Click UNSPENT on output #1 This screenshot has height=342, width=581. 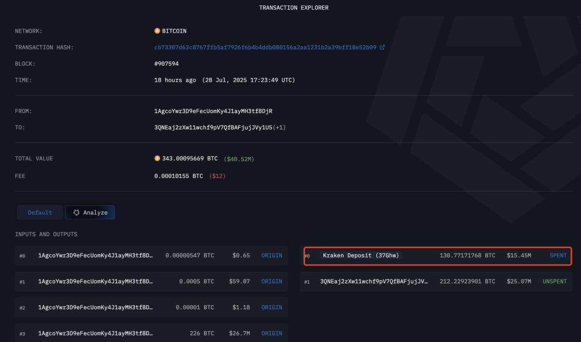554,281
